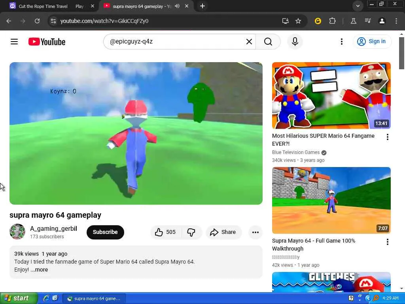405x304 pixels.
Task: Click the taskbar supra mayro 64 window button
Action: [x=94, y=298]
